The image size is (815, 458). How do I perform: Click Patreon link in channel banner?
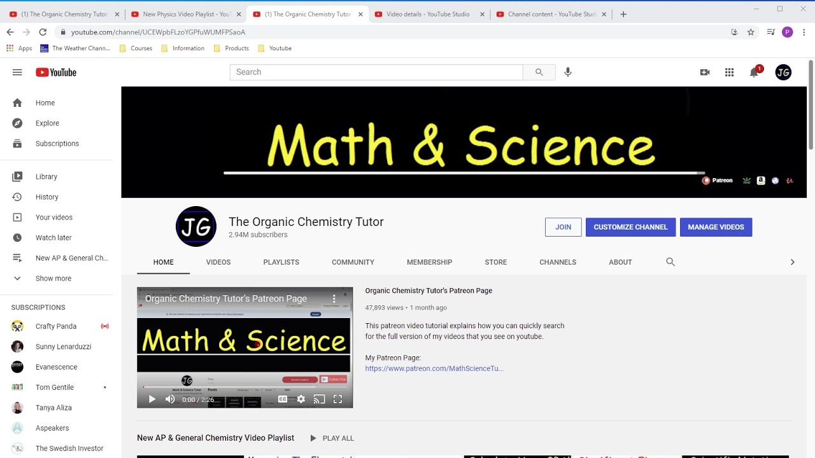point(718,181)
